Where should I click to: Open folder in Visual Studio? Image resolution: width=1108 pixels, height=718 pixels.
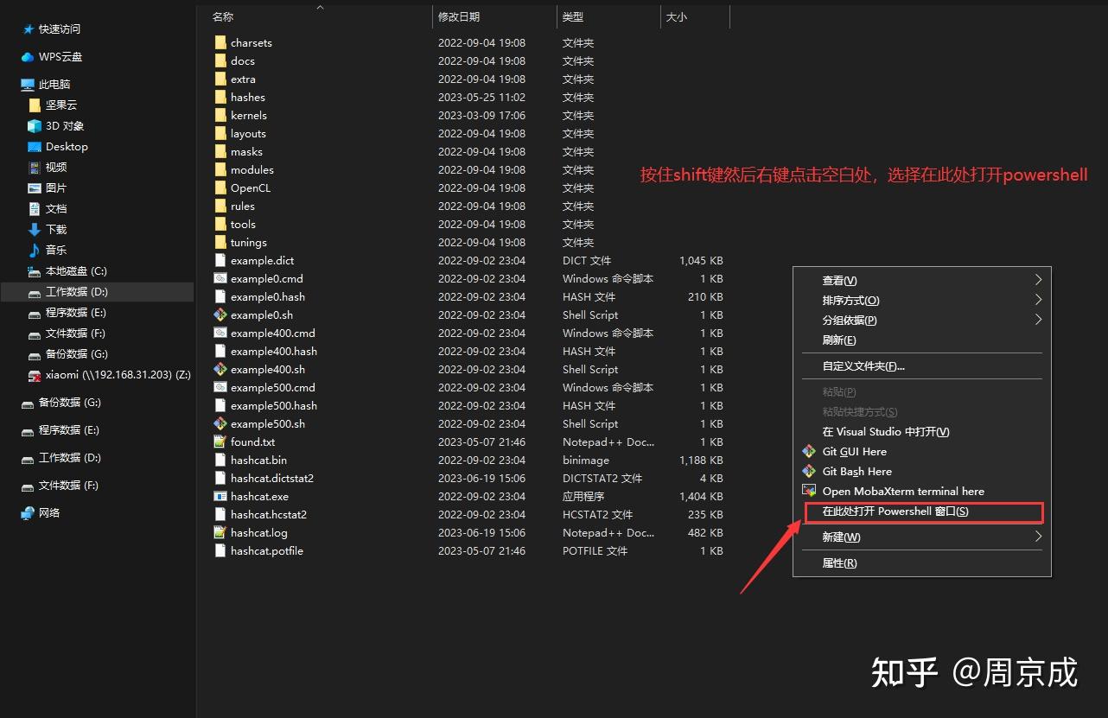pyautogui.click(x=886, y=431)
